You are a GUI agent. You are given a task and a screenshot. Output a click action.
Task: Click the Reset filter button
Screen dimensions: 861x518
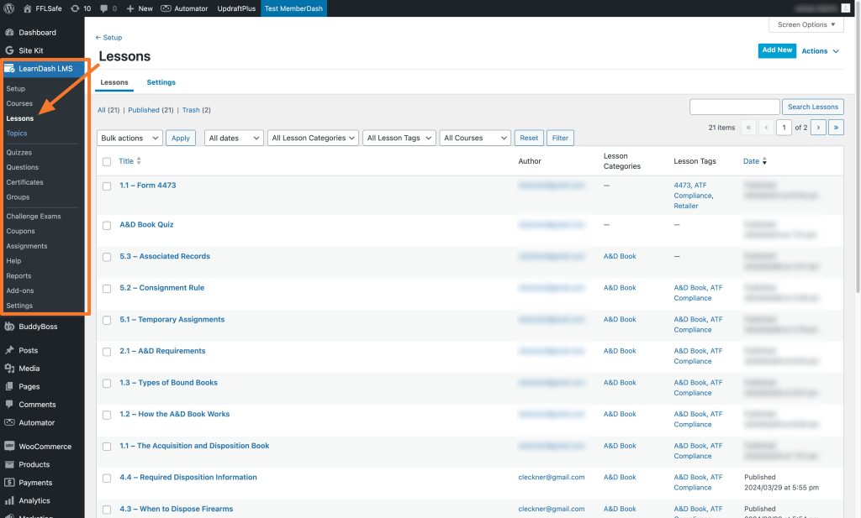[x=529, y=139]
